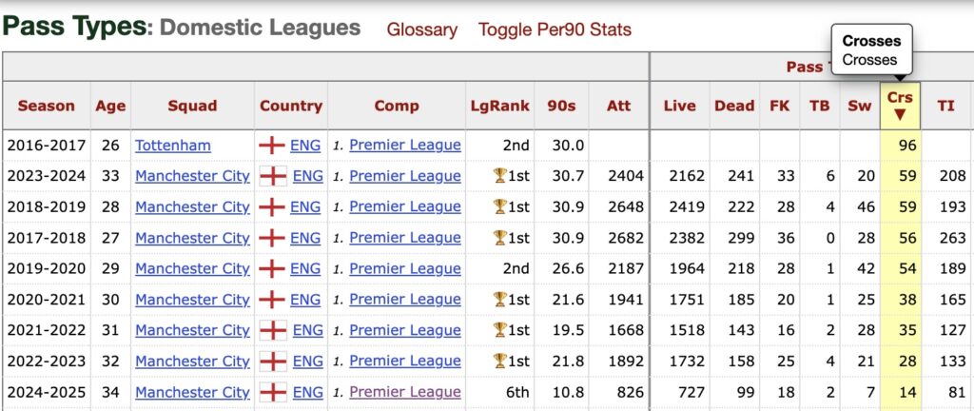Screen dimensions: 974x411
Task: Click the trophy icon in the 2017-2018 row
Action: (499, 238)
